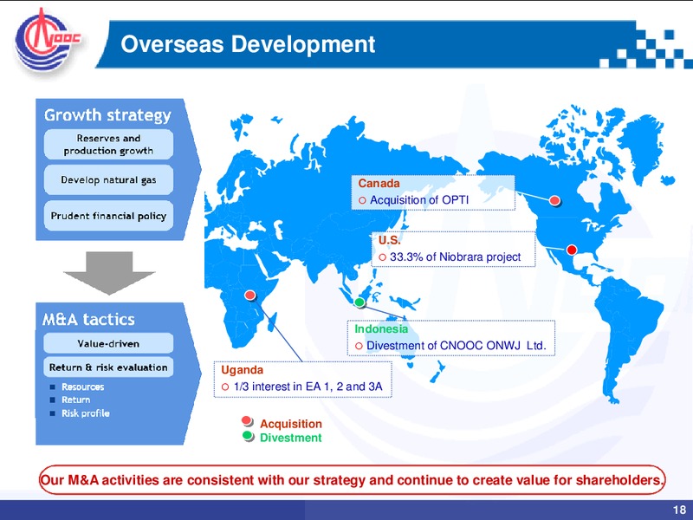Select the 'Value-driven' box
The width and height of the screenshot is (693, 520).
click(108, 343)
